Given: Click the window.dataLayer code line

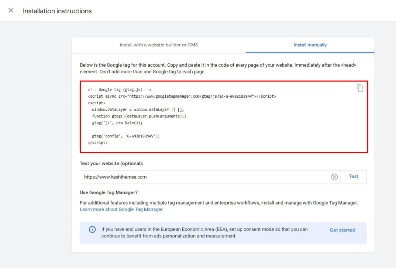Looking at the screenshot, I should click(138, 109).
